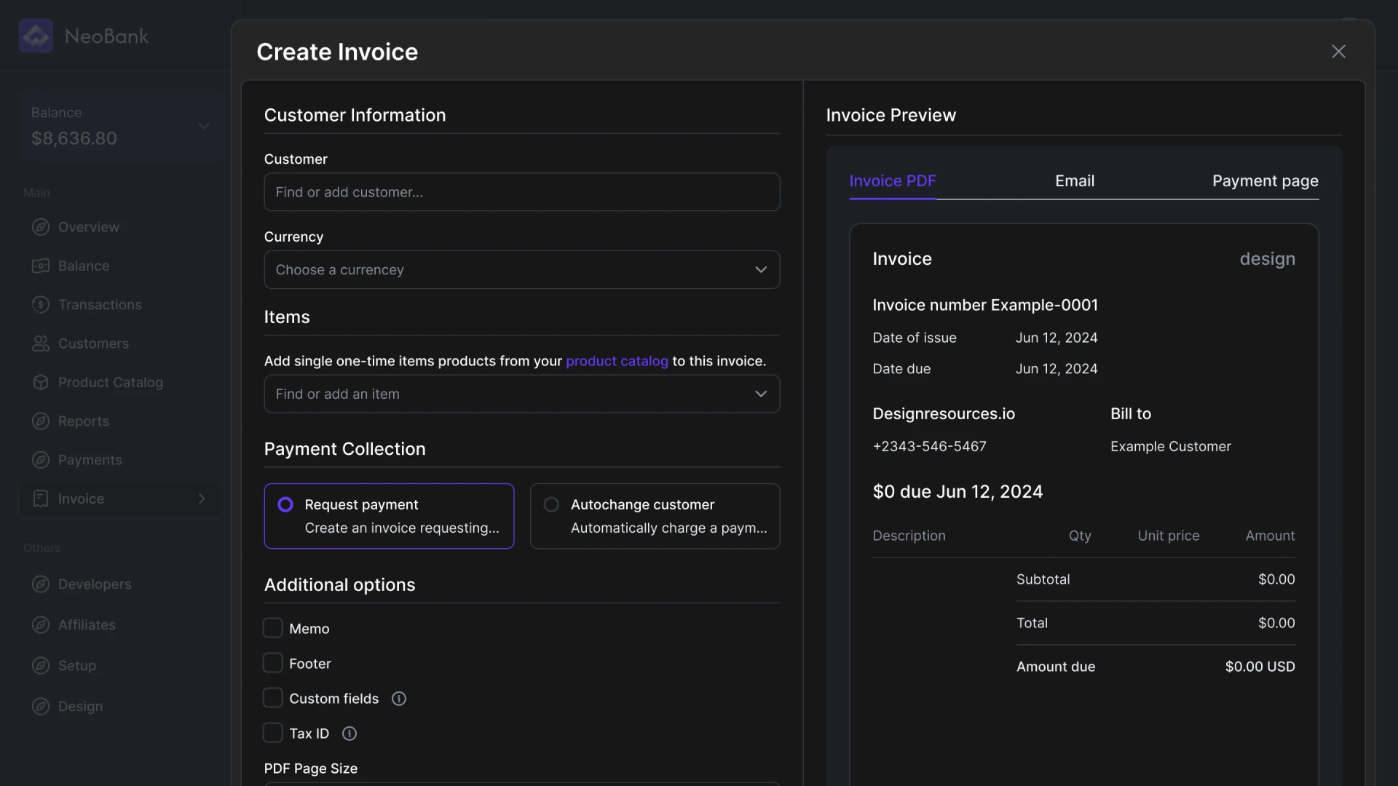This screenshot has width=1398, height=786.
Task: Click the info icon next to Tax ID
Action: (x=349, y=733)
